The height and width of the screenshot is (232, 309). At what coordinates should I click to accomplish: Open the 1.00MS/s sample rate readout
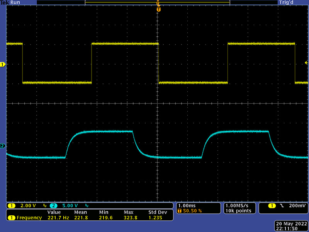coord(238,205)
